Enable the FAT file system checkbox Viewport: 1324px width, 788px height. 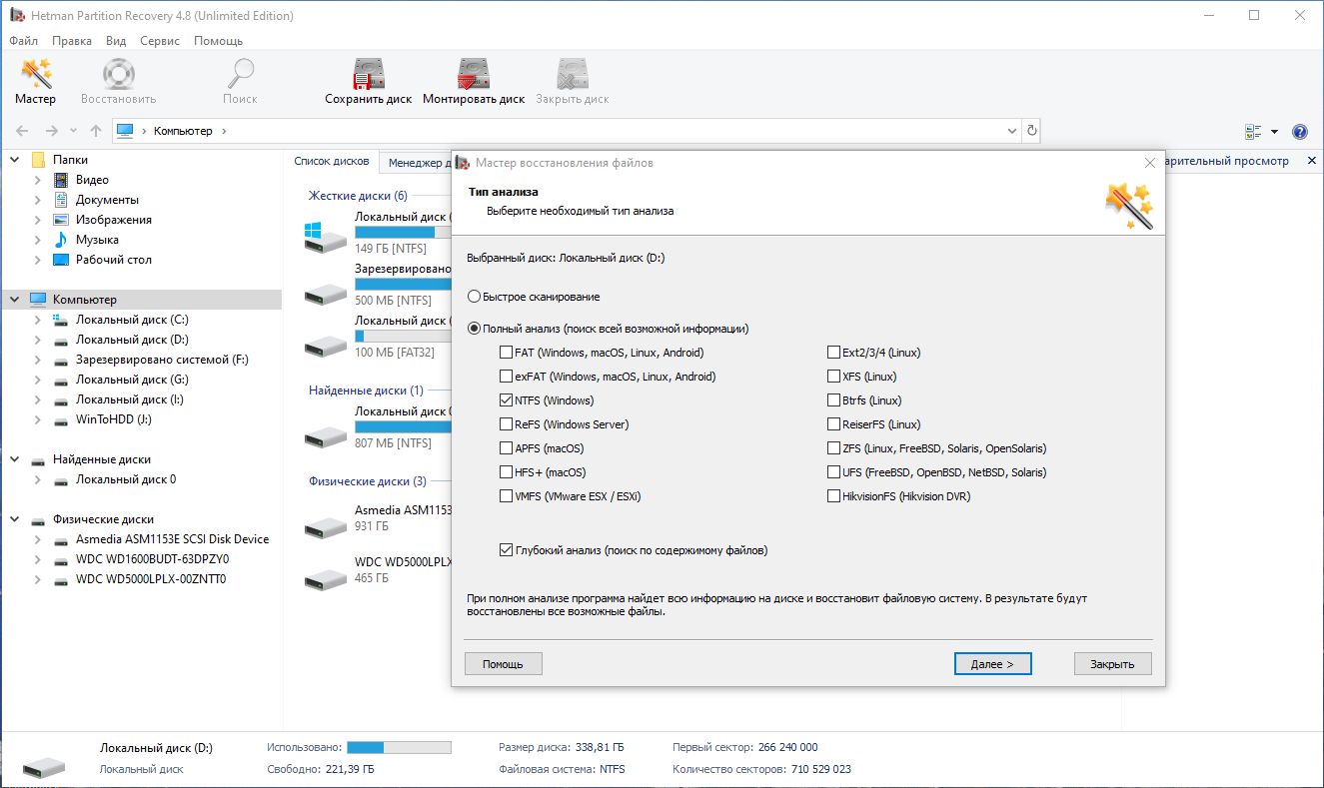click(506, 353)
